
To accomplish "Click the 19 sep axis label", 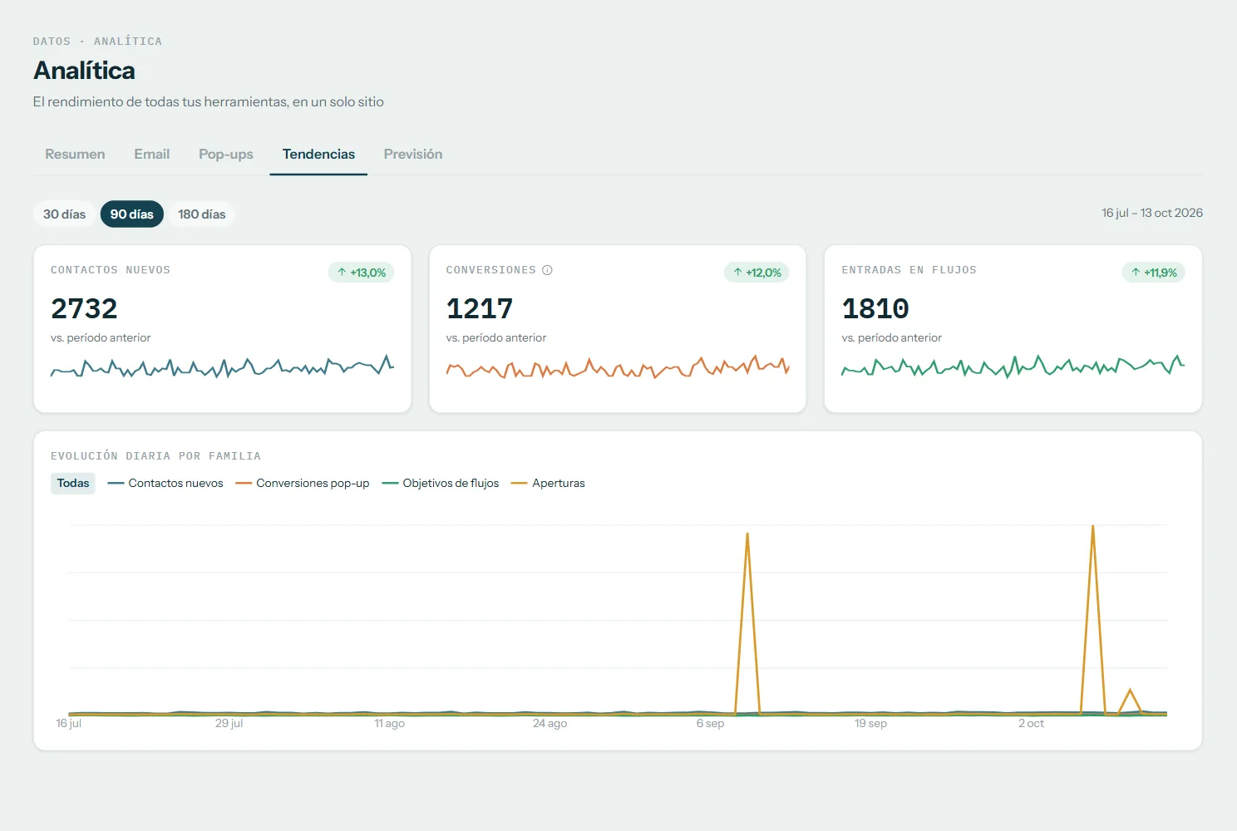I will (x=871, y=724).
